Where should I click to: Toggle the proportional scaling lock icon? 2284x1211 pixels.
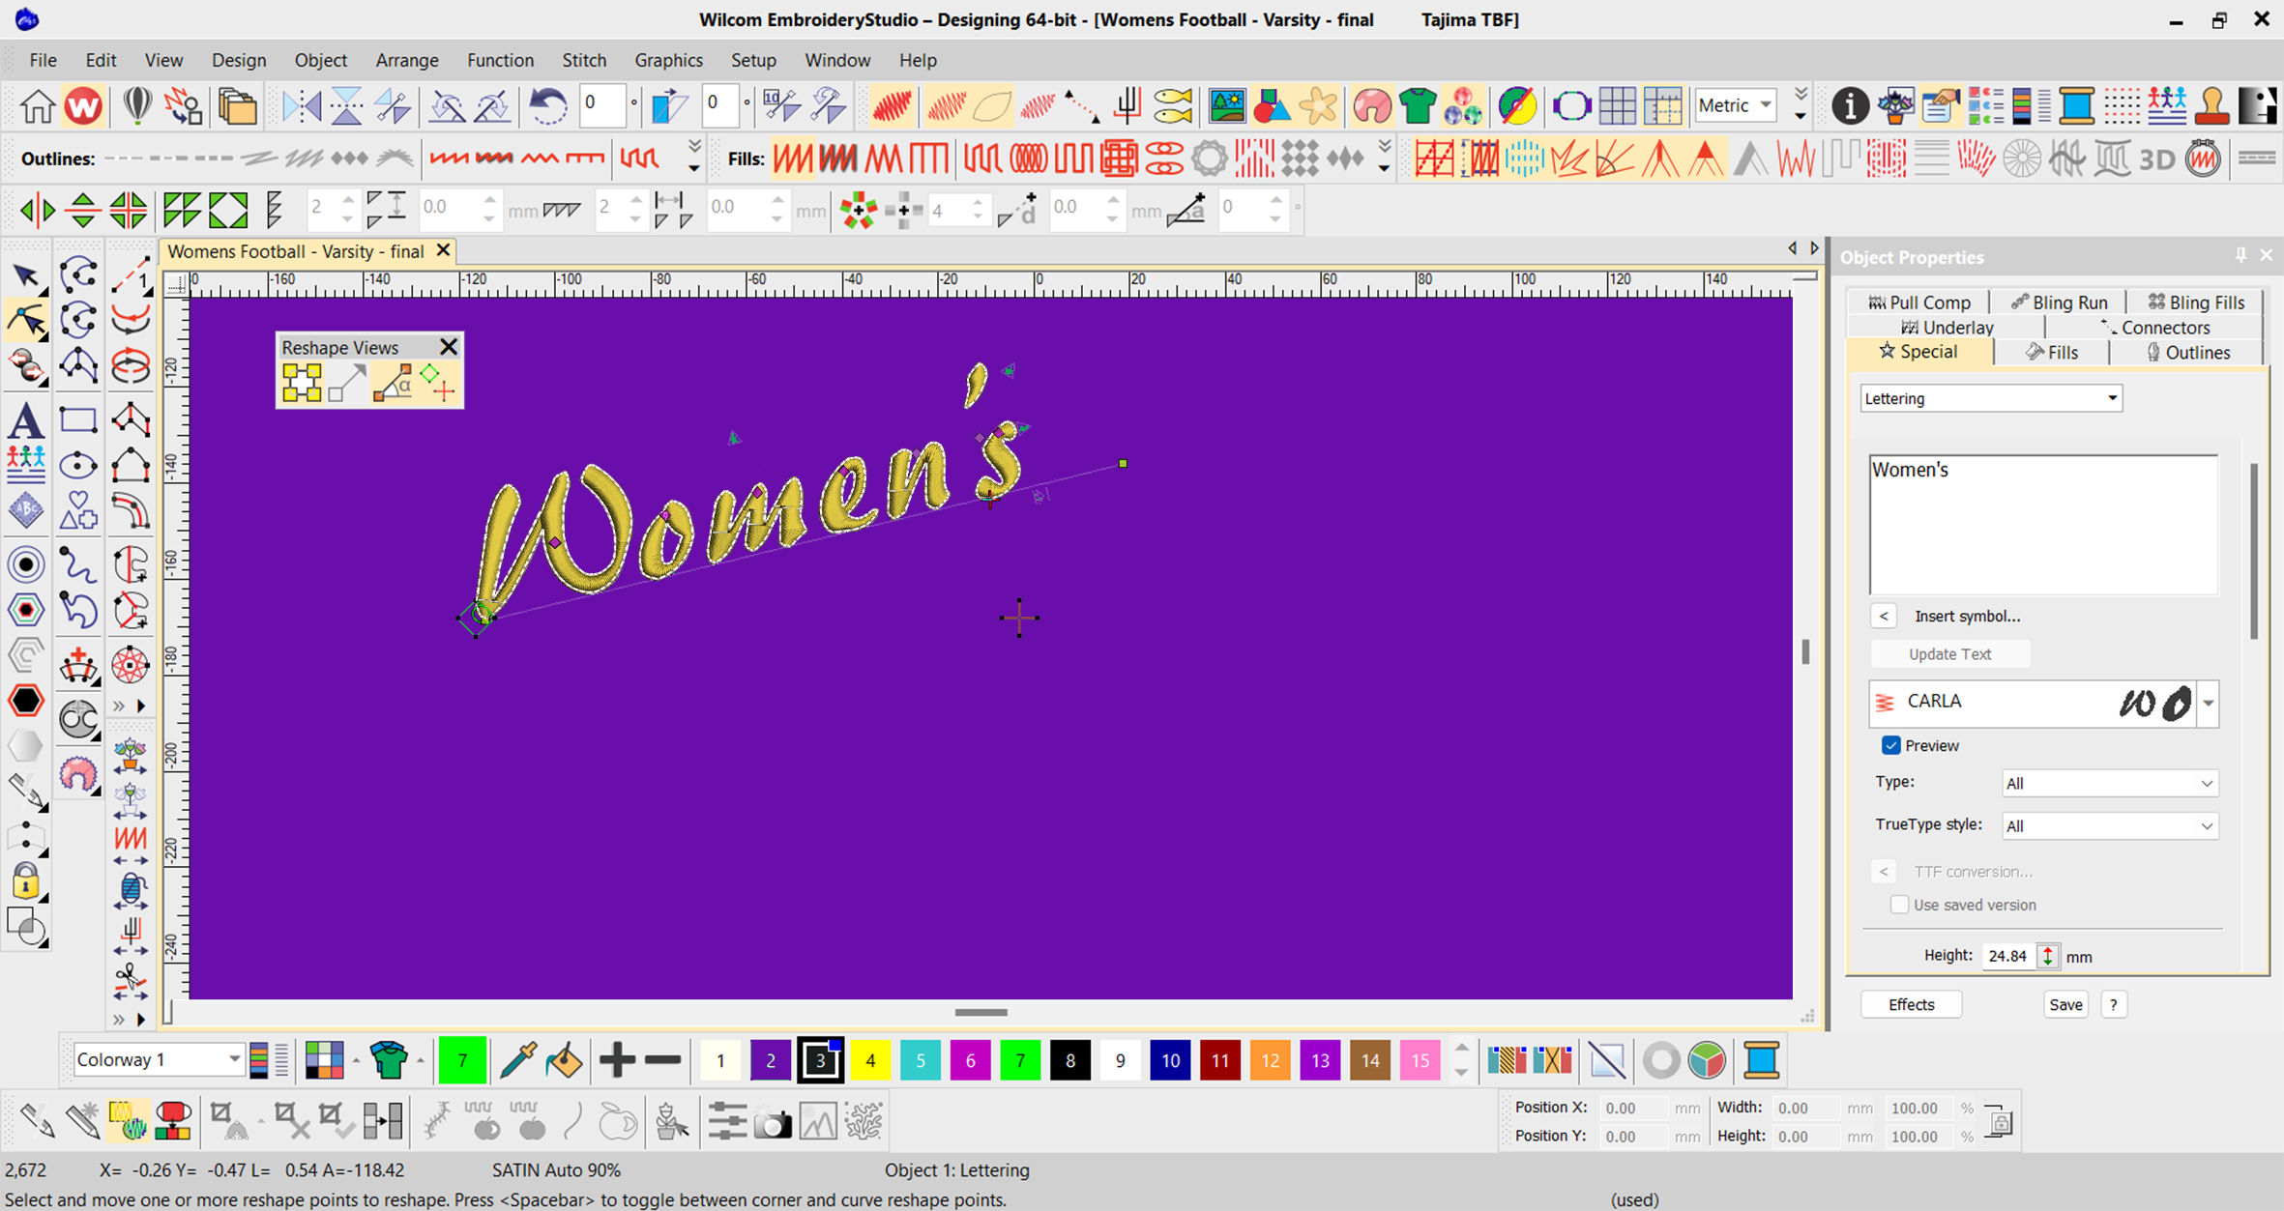tap(2000, 1121)
